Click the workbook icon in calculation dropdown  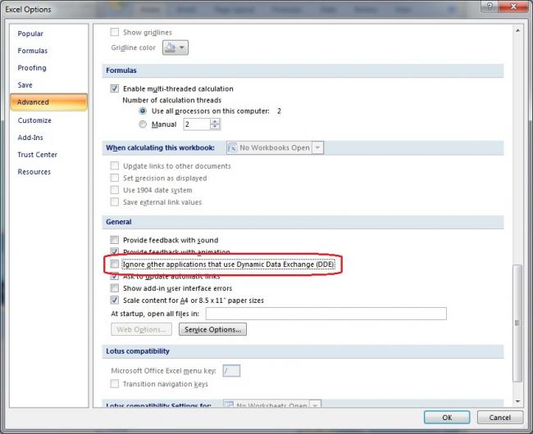coord(232,148)
